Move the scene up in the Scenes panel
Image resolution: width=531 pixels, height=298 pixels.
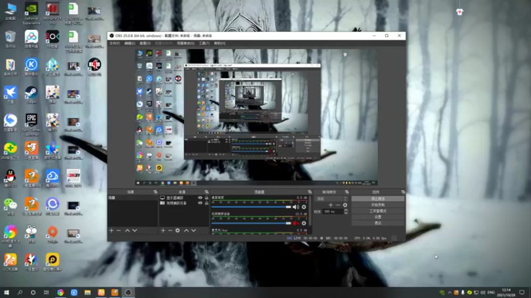(x=127, y=230)
